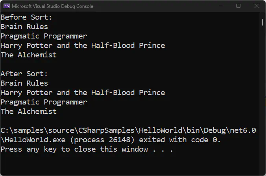Maximize the Debug Console window

(238, 6)
